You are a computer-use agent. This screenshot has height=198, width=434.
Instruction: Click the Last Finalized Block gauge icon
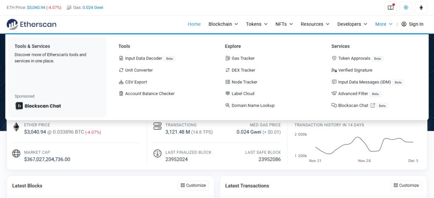point(158,154)
